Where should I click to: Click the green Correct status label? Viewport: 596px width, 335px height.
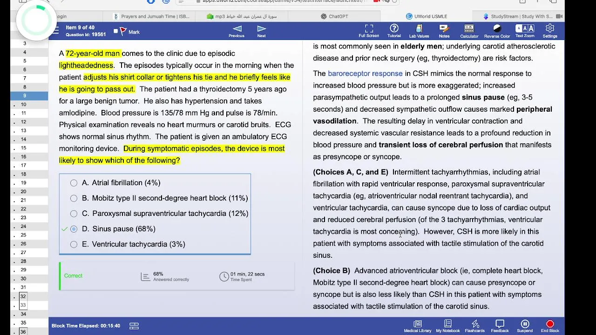pyautogui.click(x=73, y=276)
